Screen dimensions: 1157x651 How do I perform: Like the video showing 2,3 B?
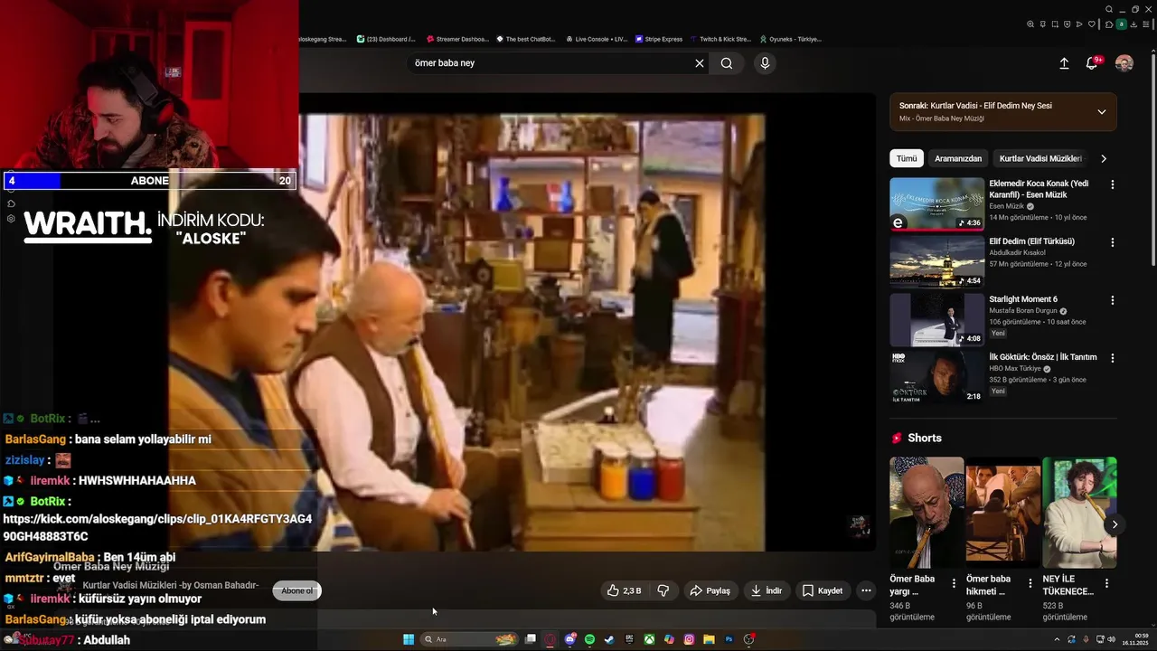pos(624,590)
